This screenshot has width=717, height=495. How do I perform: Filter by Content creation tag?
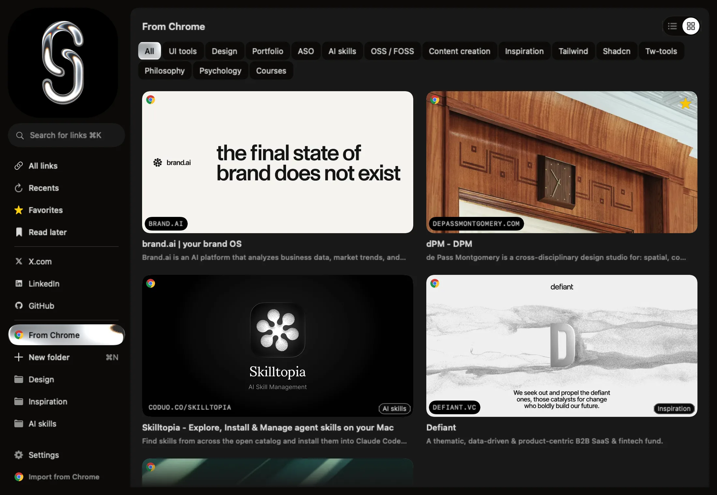(x=460, y=51)
